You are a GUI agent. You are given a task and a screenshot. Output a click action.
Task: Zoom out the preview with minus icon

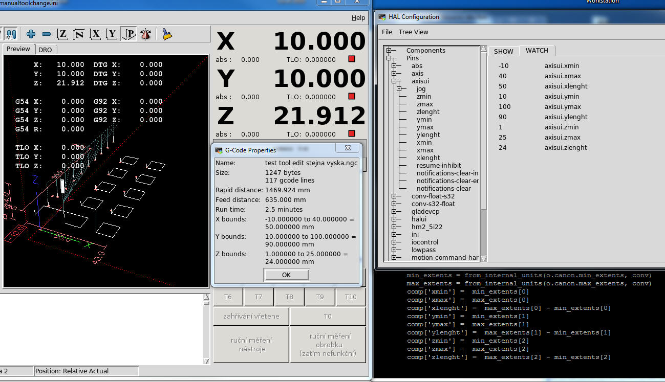coord(46,34)
